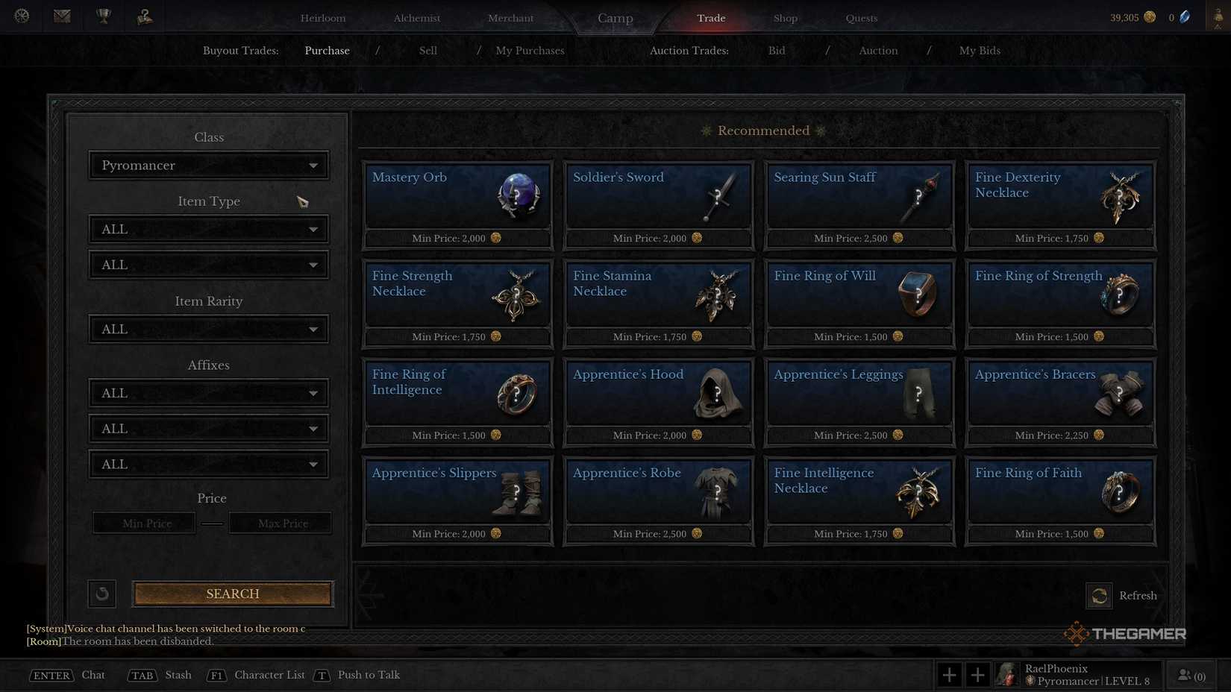Open the trophy achievements icon
The height and width of the screenshot is (692, 1231).
pyautogui.click(x=104, y=16)
